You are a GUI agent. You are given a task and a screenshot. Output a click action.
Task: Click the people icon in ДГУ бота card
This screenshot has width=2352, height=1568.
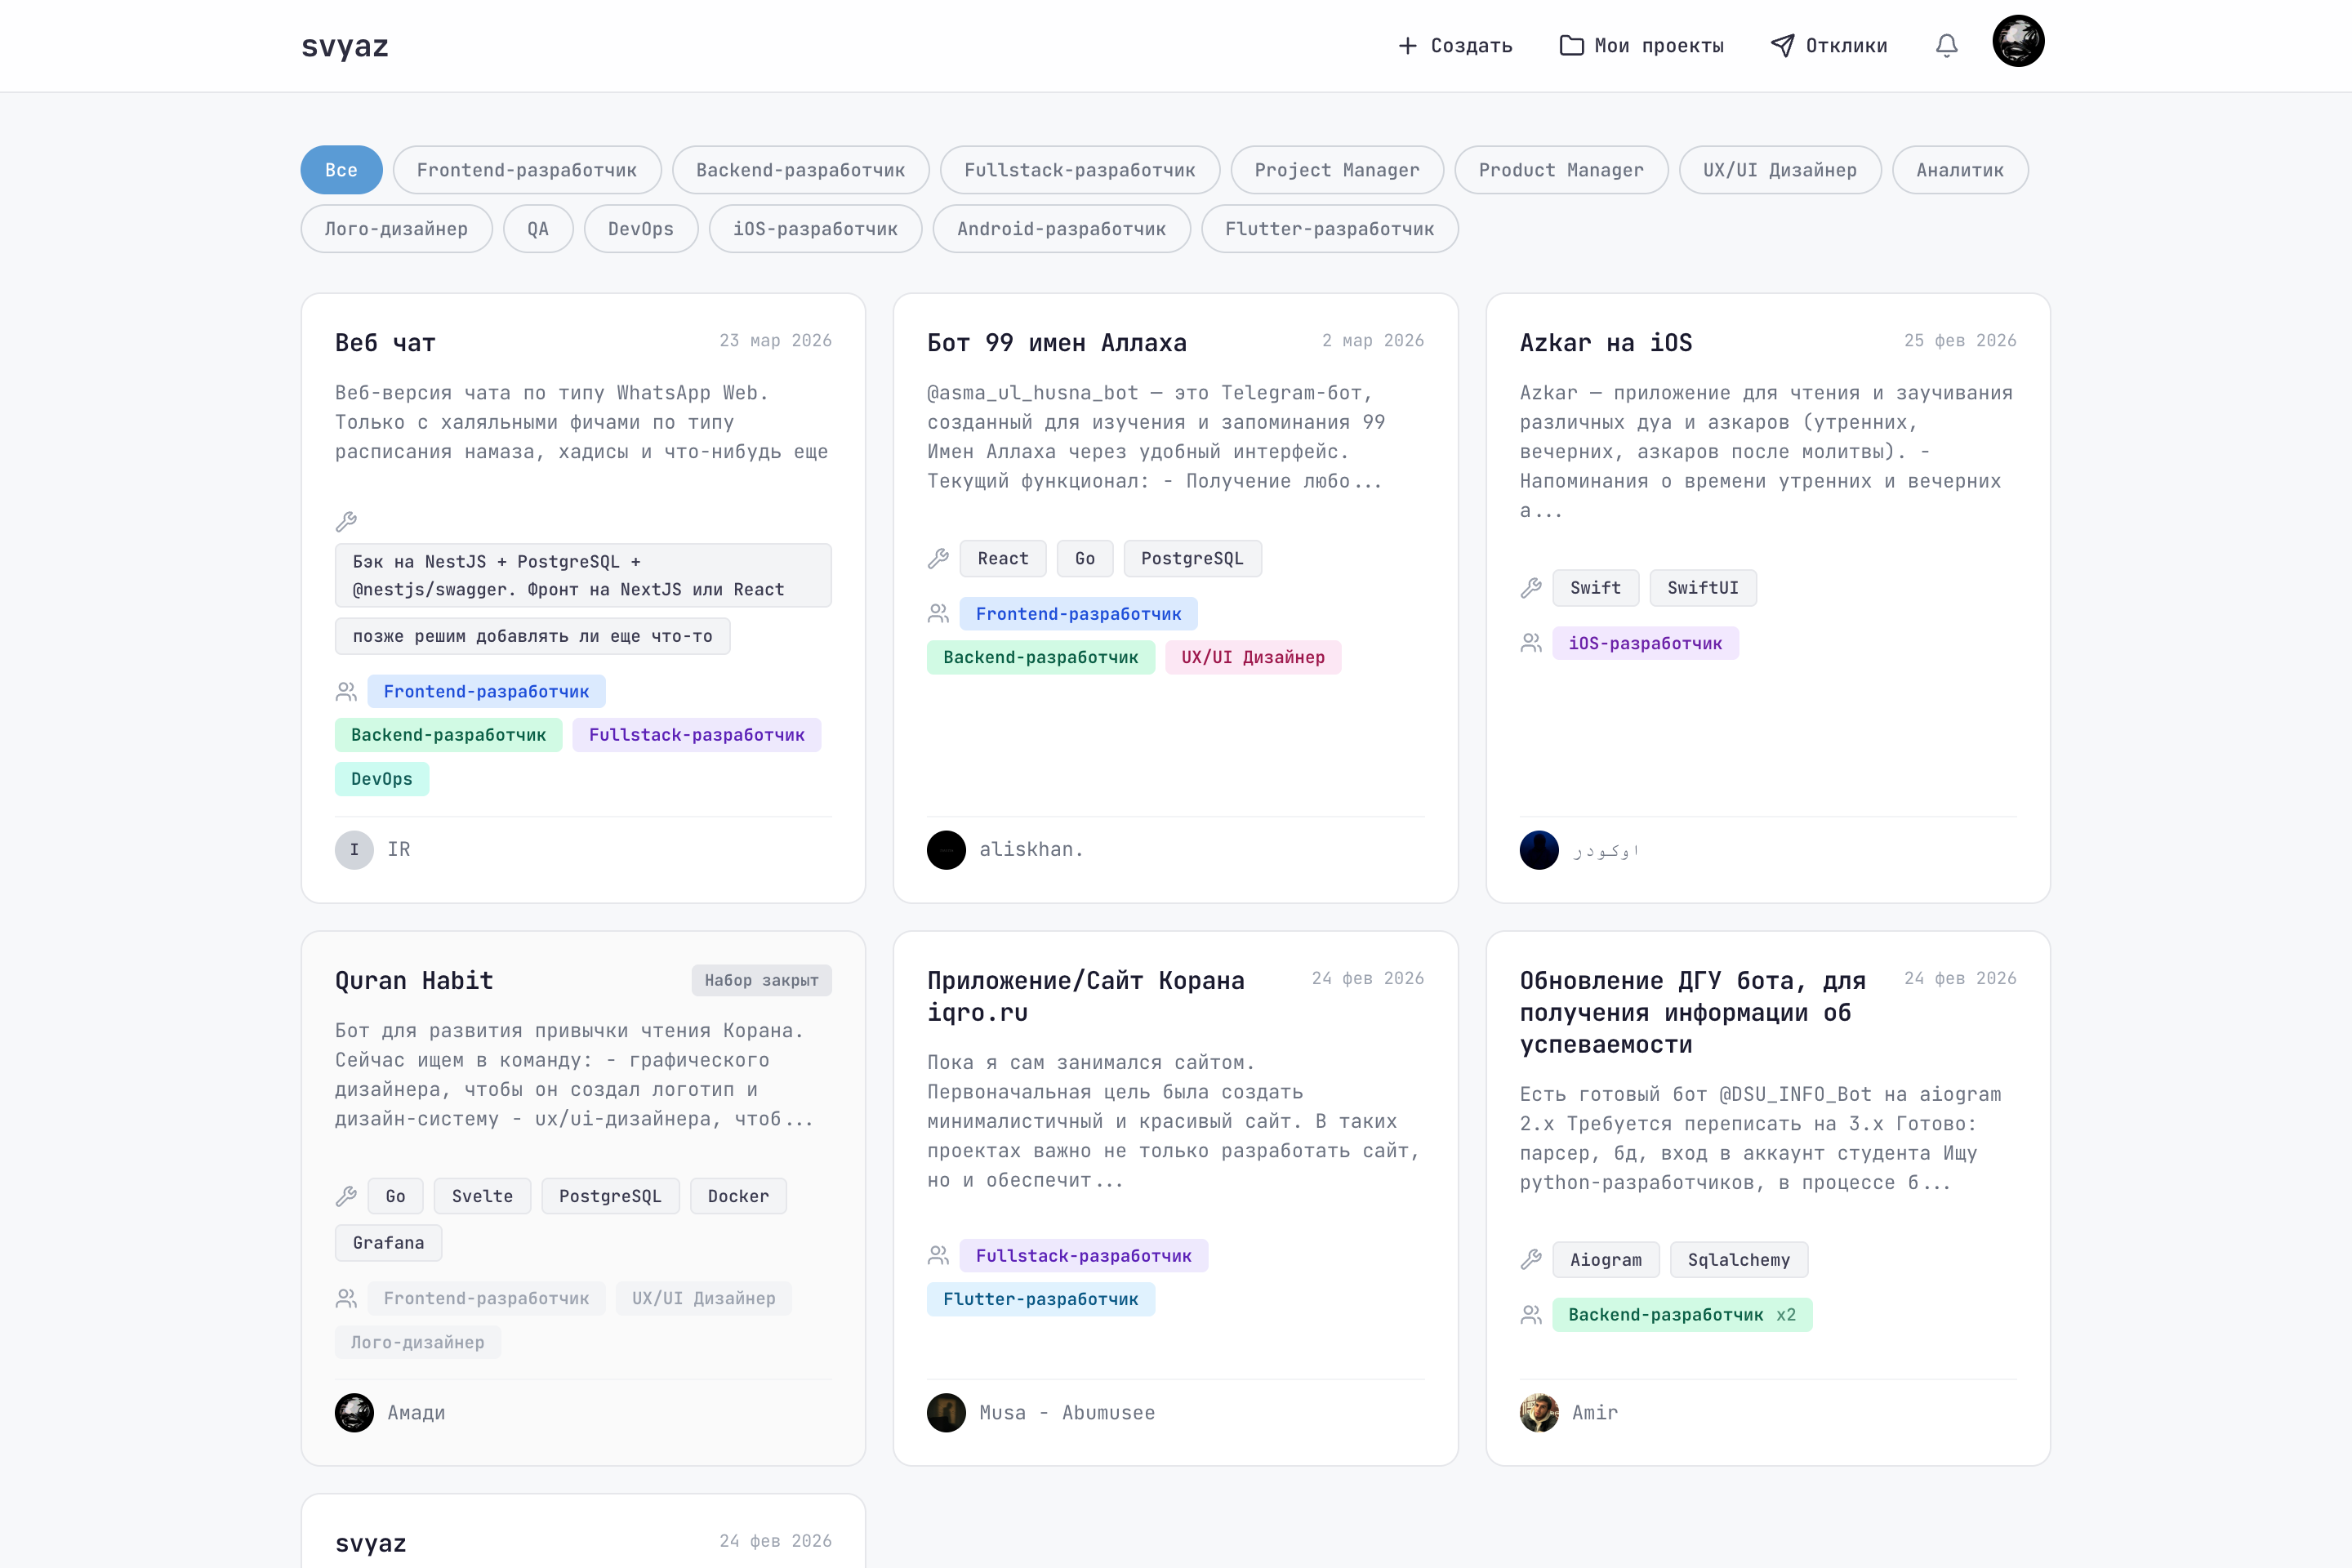pos(1531,1315)
